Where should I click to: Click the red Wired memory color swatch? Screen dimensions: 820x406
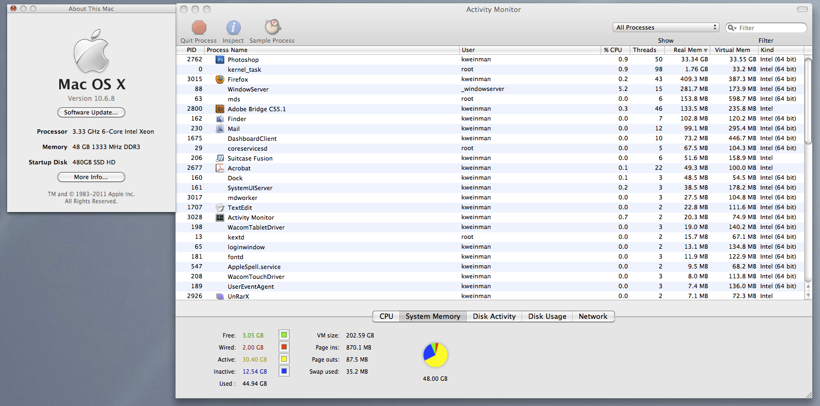[x=284, y=347]
